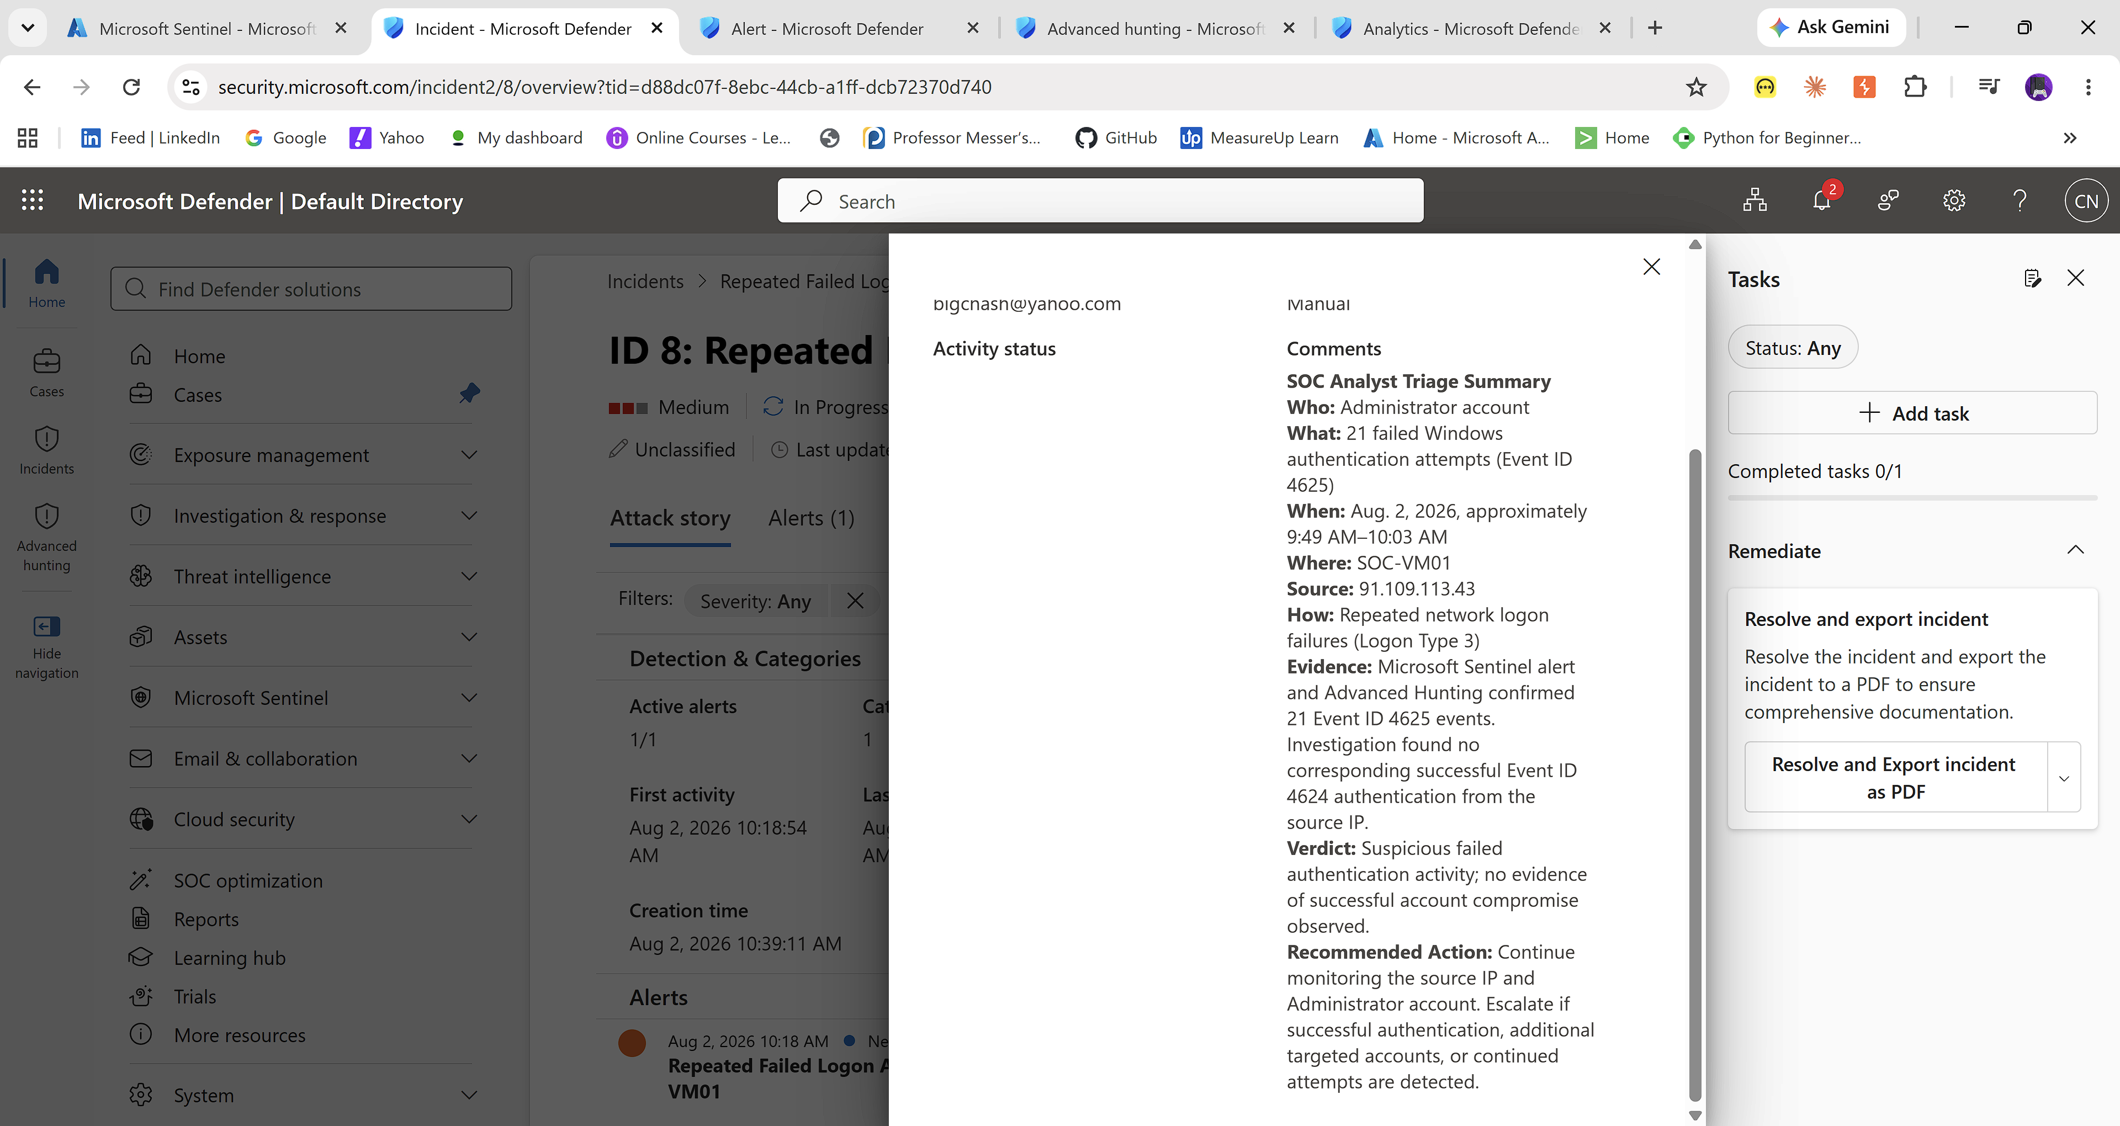Open the Resolve and Export split-button dropdown
This screenshot has height=1126, width=2120.
(x=2063, y=778)
